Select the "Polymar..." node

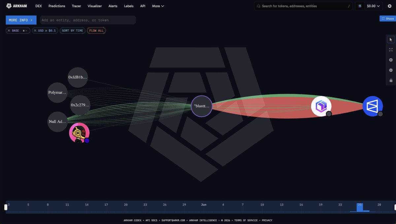pyautogui.click(x=57, y=93)
